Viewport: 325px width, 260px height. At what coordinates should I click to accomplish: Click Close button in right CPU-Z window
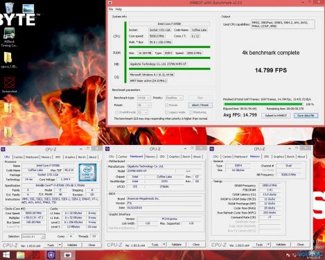coord(300,245)
